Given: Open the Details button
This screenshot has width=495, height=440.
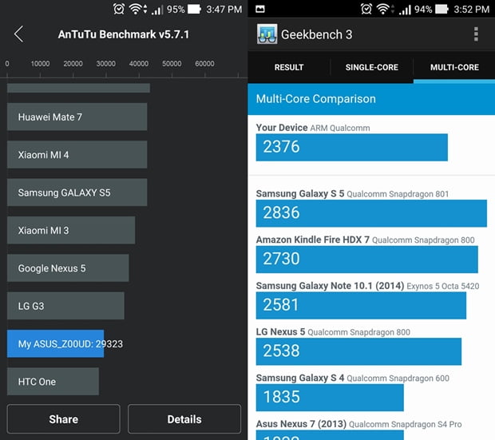Looking at the screenshot, I should pyautogui.click(x=184, y=419).
